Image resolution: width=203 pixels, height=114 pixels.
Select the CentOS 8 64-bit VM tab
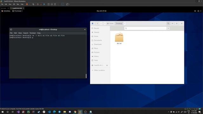point(17,8)
